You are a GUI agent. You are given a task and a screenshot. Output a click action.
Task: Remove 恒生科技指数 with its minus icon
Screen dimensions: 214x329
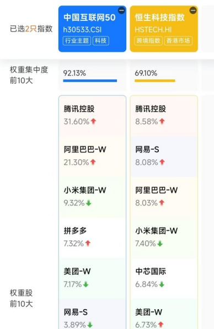193,10
